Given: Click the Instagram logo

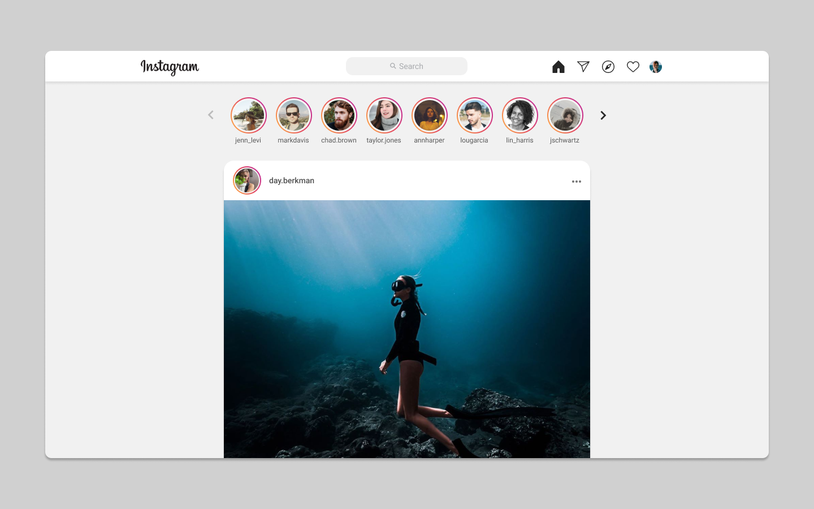Looking at the screenshot, I should (x=170, y=68).
